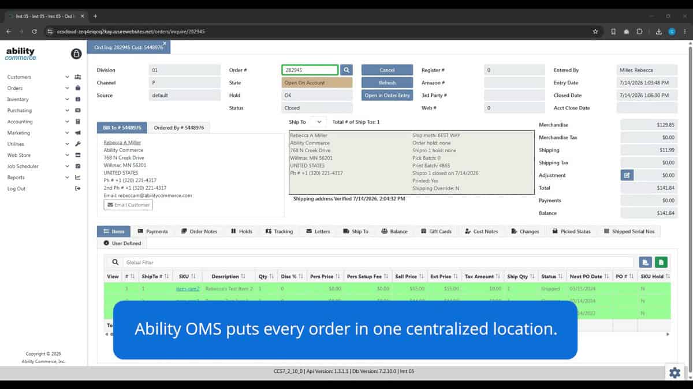693x389 pixels.
Task: Expand the Customers menu chevron
Action: (x=67, y=77)
